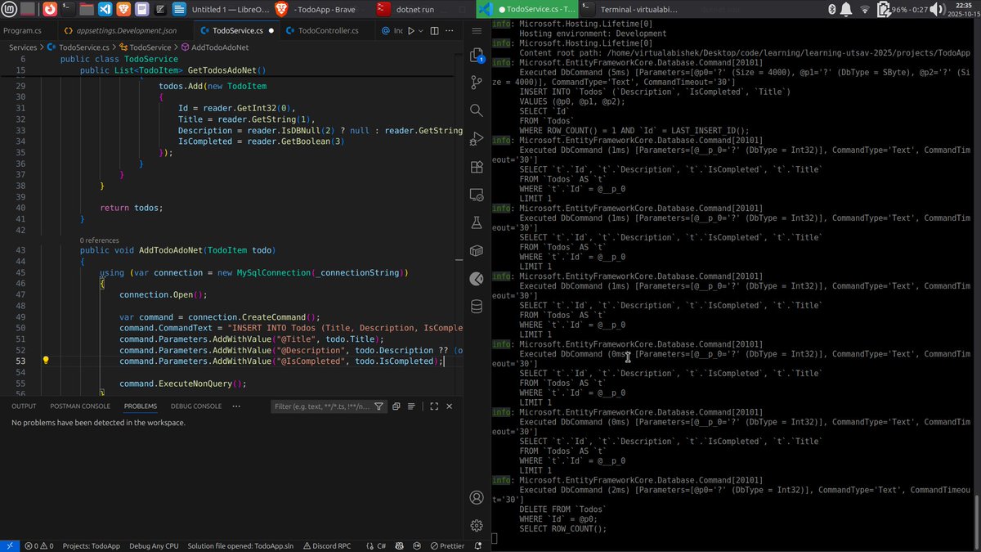Switch to the POSTMAN CONSOLE panel tab

pos(80,406)
